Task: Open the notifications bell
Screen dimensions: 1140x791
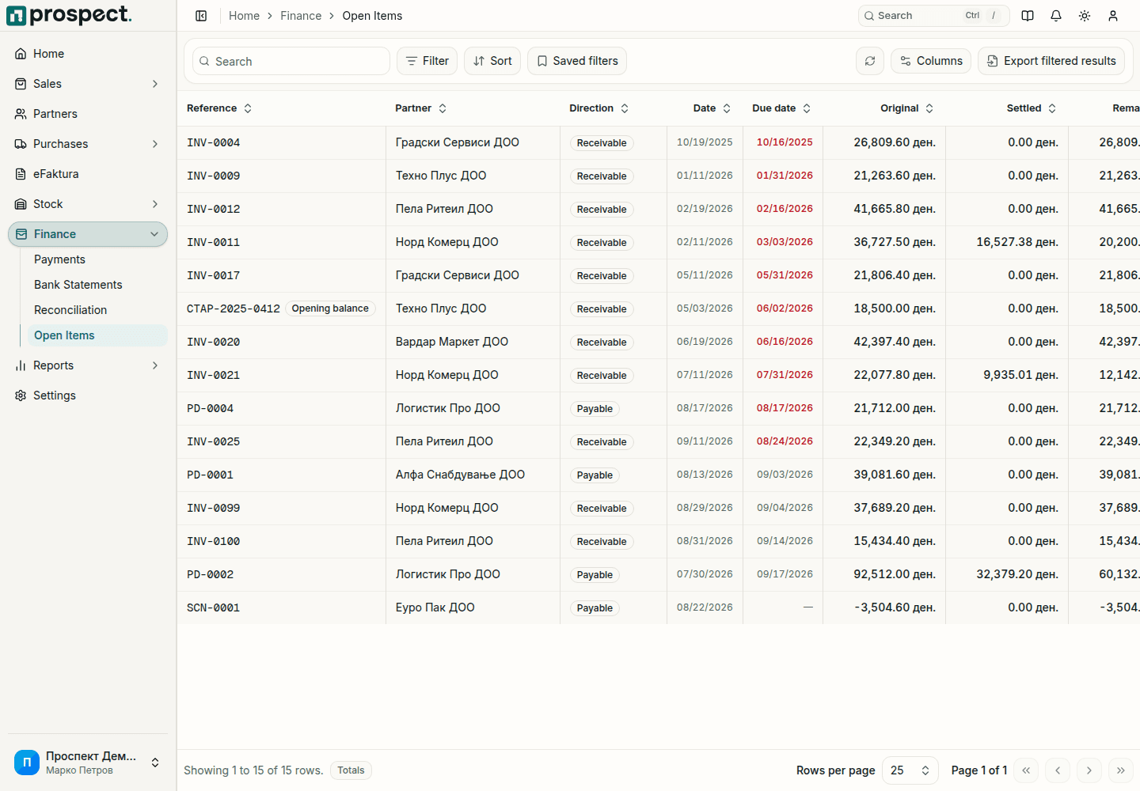Action: [x=1056, y=16]
